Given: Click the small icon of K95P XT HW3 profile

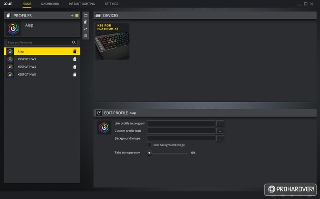Looking at the screenshot, I should (10, 59).
